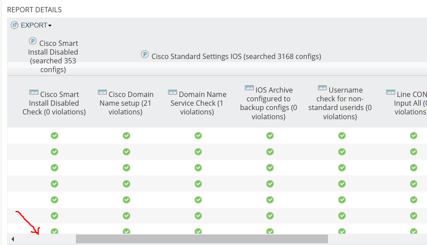Click the 'IOS Archive configured to backup configs' header
This screenshot has width=427, height=245.
[x=269, y=103]
